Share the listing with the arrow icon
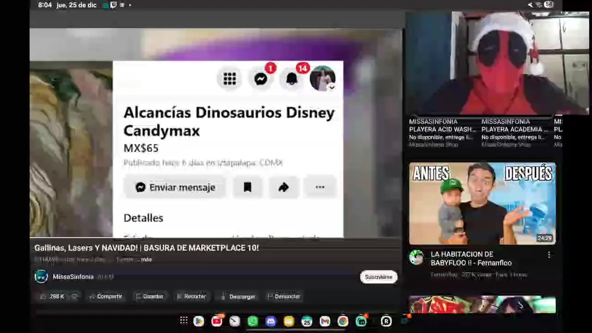 coord(284,187)
